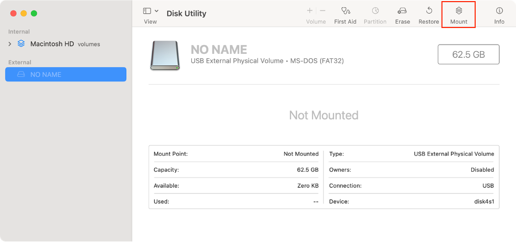Click the Owners value Disabled

(482, 170)
